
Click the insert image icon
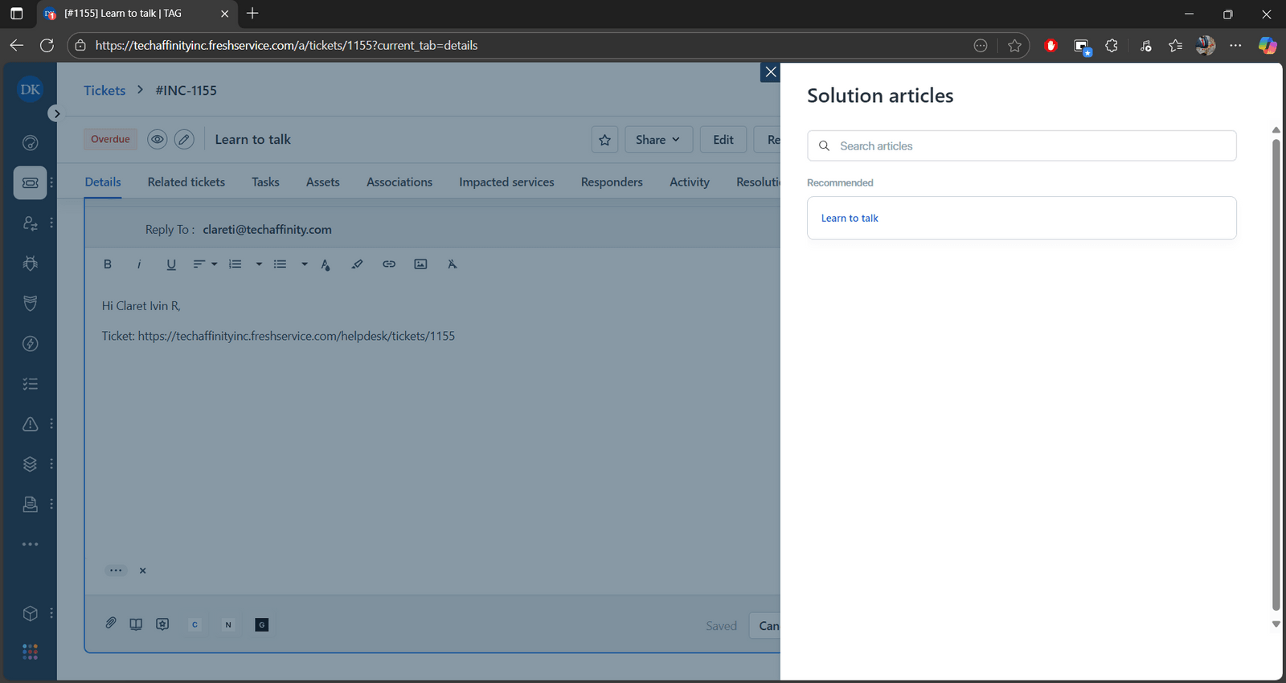tap(420, 264)
